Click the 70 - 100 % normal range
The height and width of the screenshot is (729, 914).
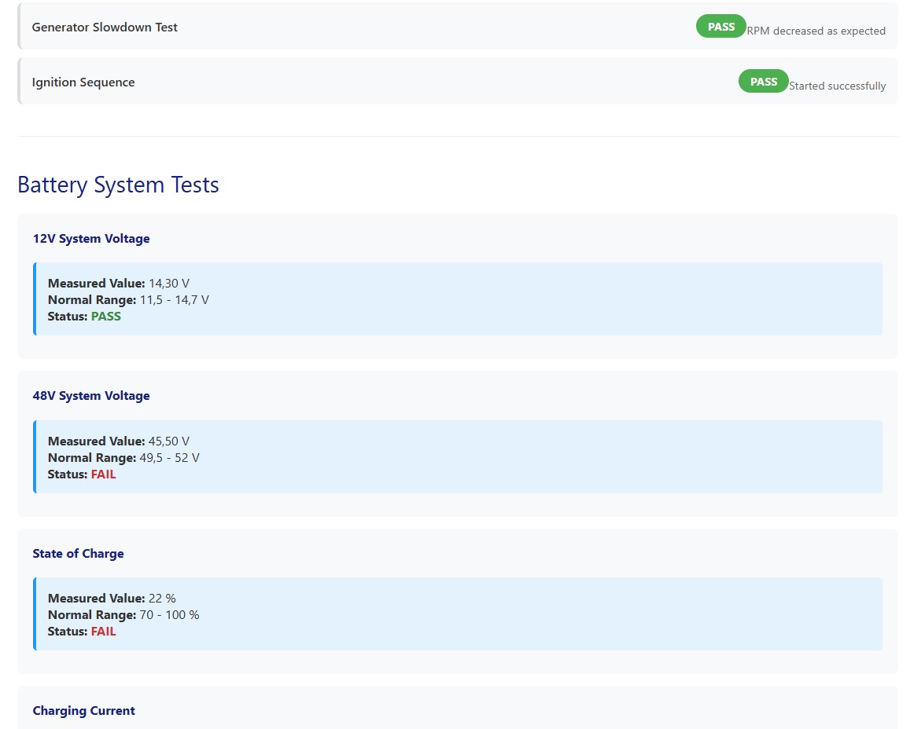click(x=169, y=615)
